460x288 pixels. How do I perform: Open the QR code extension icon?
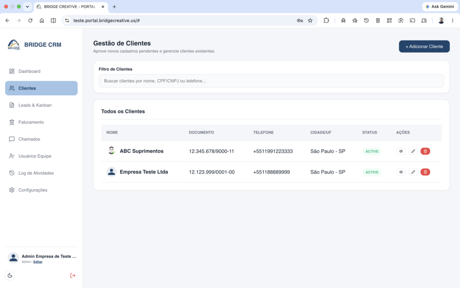point(389,21)
